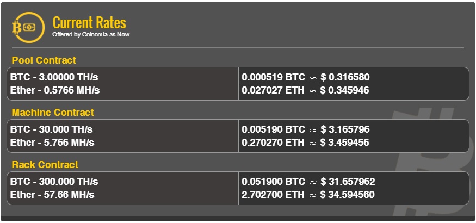Click the 2.702700 ETH payout value

[x=274, y=195]
